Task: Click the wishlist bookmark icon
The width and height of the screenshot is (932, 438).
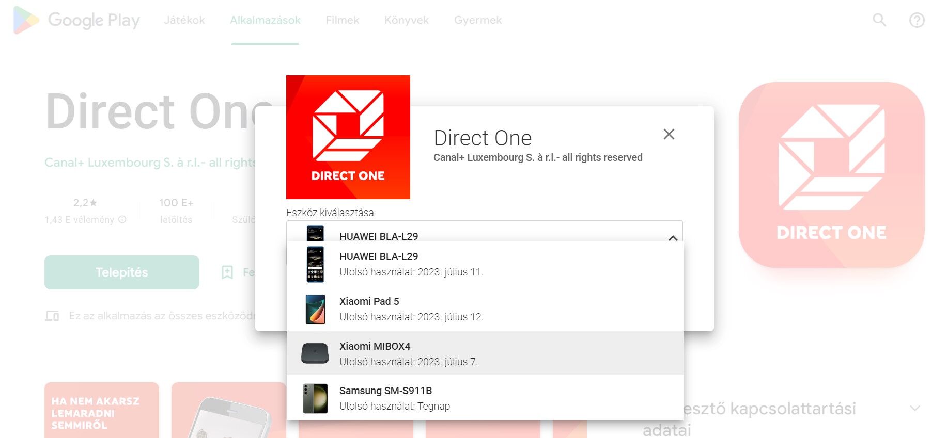Action: [x=227, y=272]
